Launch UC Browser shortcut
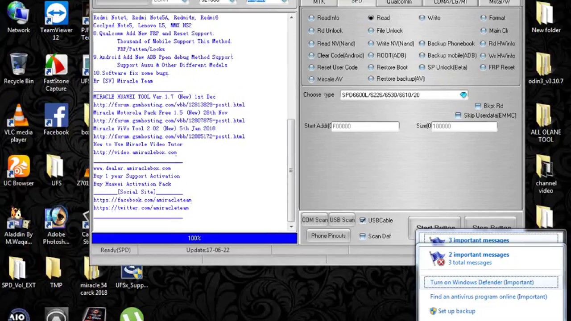 [x=18, y=171]
